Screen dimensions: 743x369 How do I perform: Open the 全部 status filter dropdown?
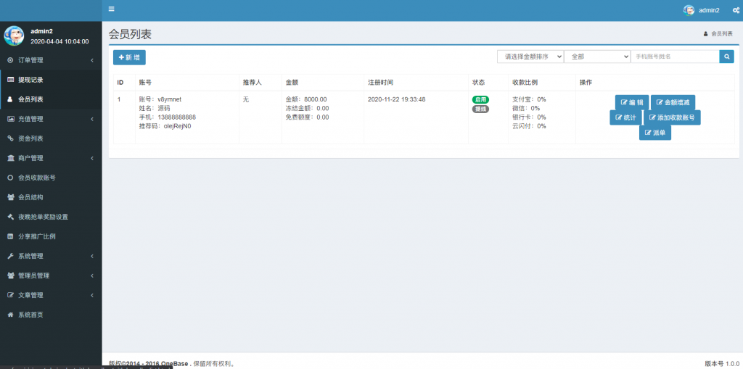596,57
